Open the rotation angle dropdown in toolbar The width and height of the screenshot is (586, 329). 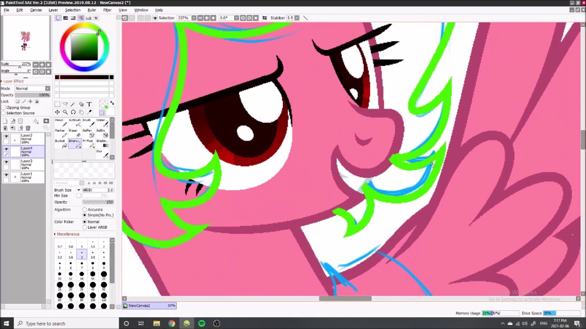236,18
